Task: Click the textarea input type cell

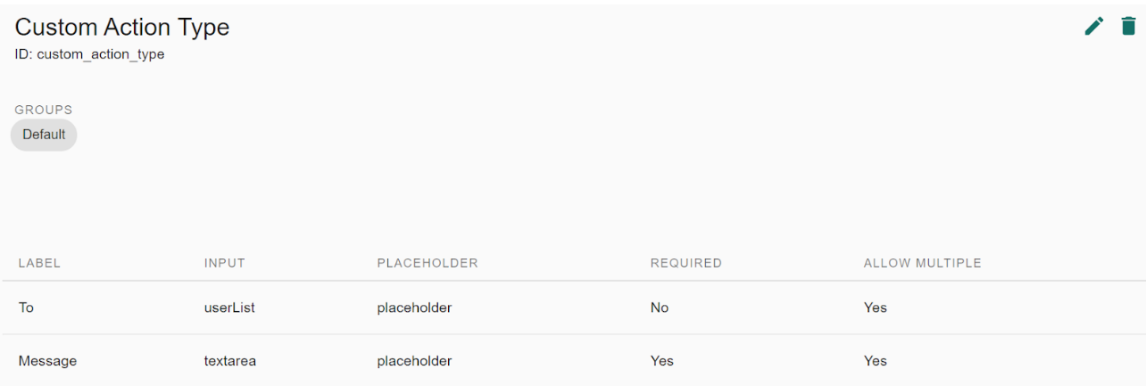Action: (x=230, y=361)
